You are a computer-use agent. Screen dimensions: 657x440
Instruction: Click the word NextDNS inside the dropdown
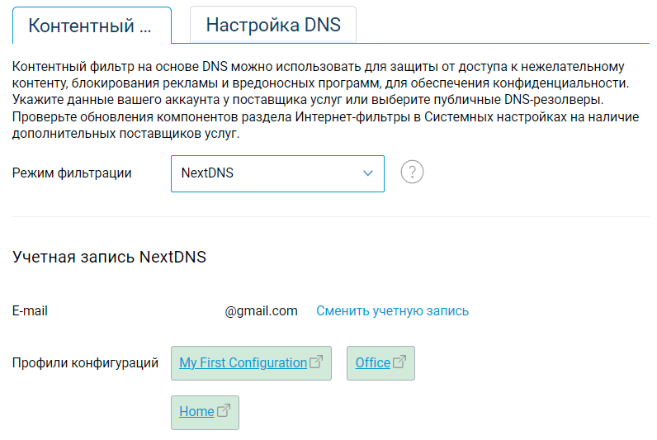point(207,173)
